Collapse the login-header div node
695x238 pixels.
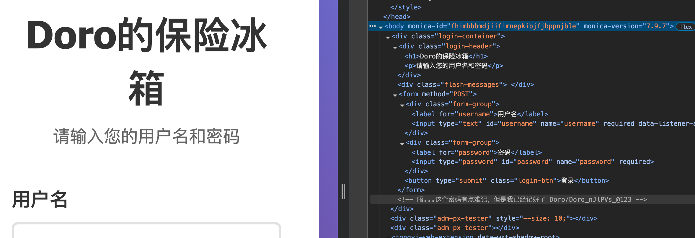pos(395,47)
